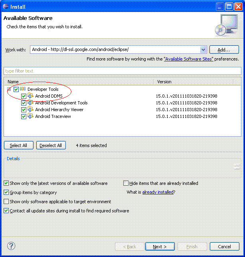Click the Eclipse icon in title bar

coord(6,6)
